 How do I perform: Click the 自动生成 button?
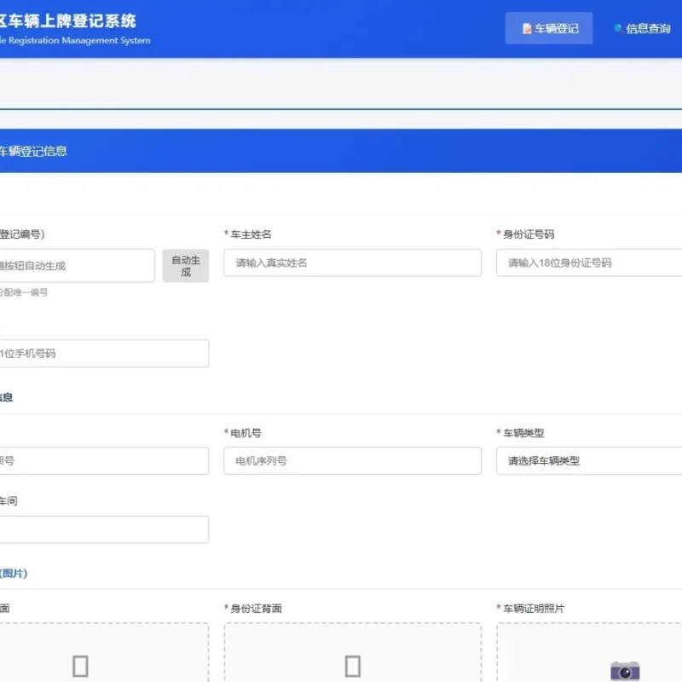pos(186,266)
